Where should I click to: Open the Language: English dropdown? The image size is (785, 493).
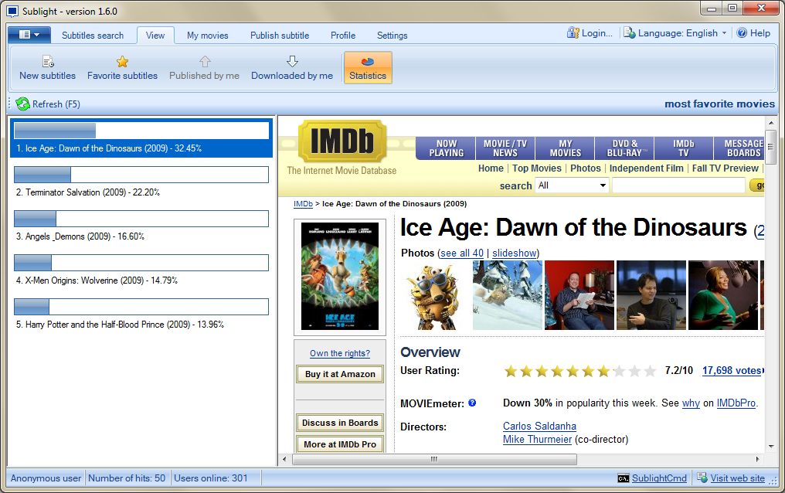click(675, 33)
